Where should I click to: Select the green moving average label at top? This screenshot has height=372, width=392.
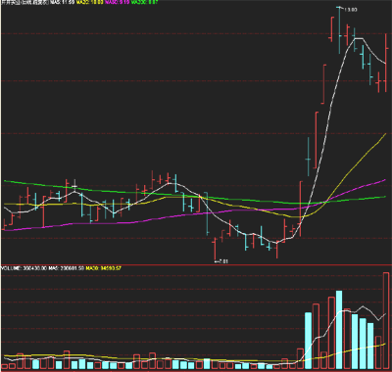(145, 2)
